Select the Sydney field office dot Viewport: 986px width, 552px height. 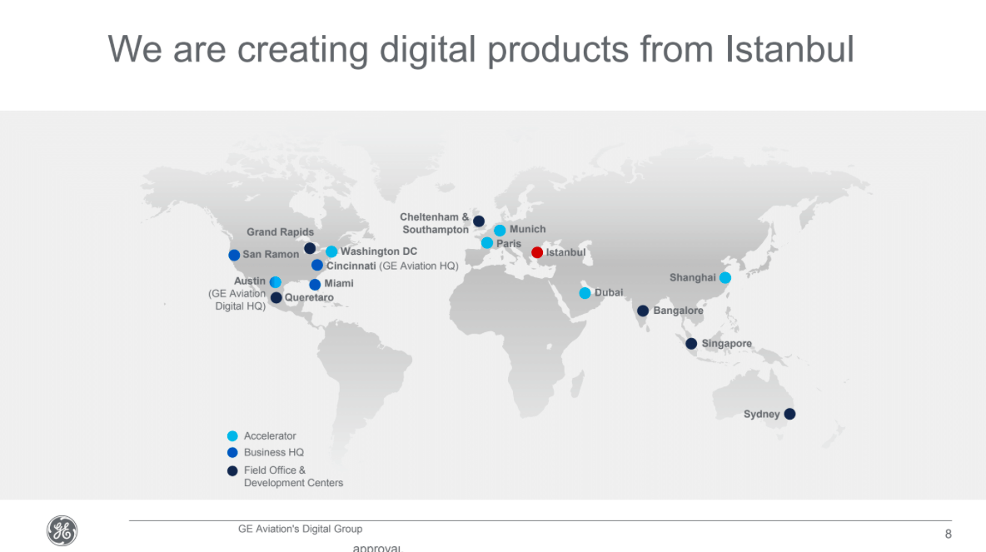(789, 414)
